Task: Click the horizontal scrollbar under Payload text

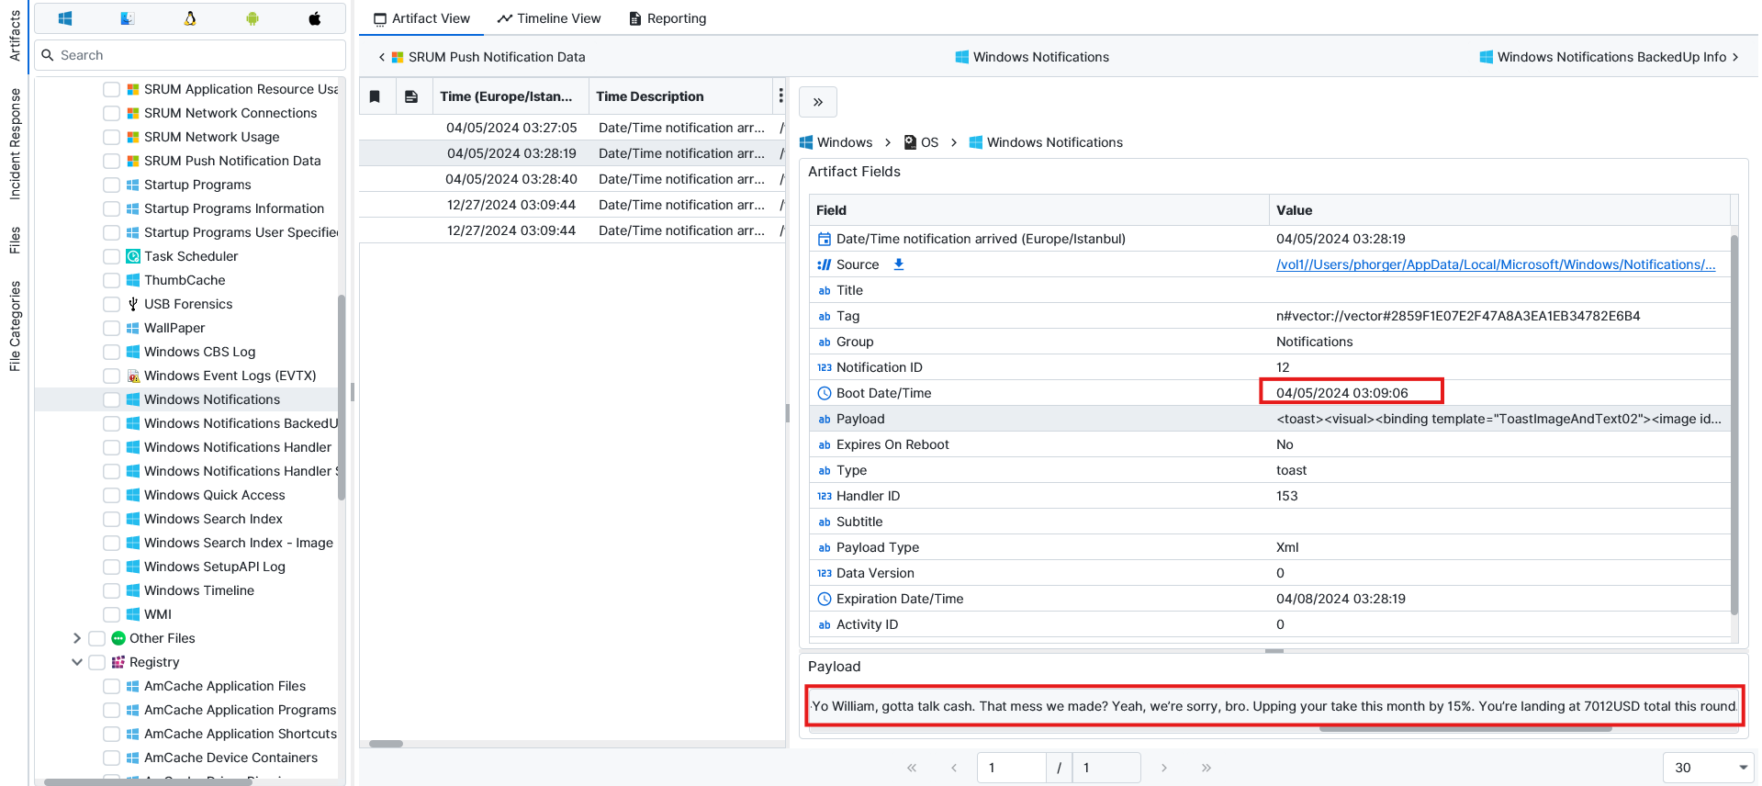Action: pyautogui.click(x=1465, y=729)
